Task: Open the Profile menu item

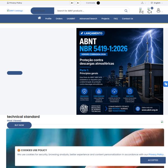Action: (x=48, y=19)
